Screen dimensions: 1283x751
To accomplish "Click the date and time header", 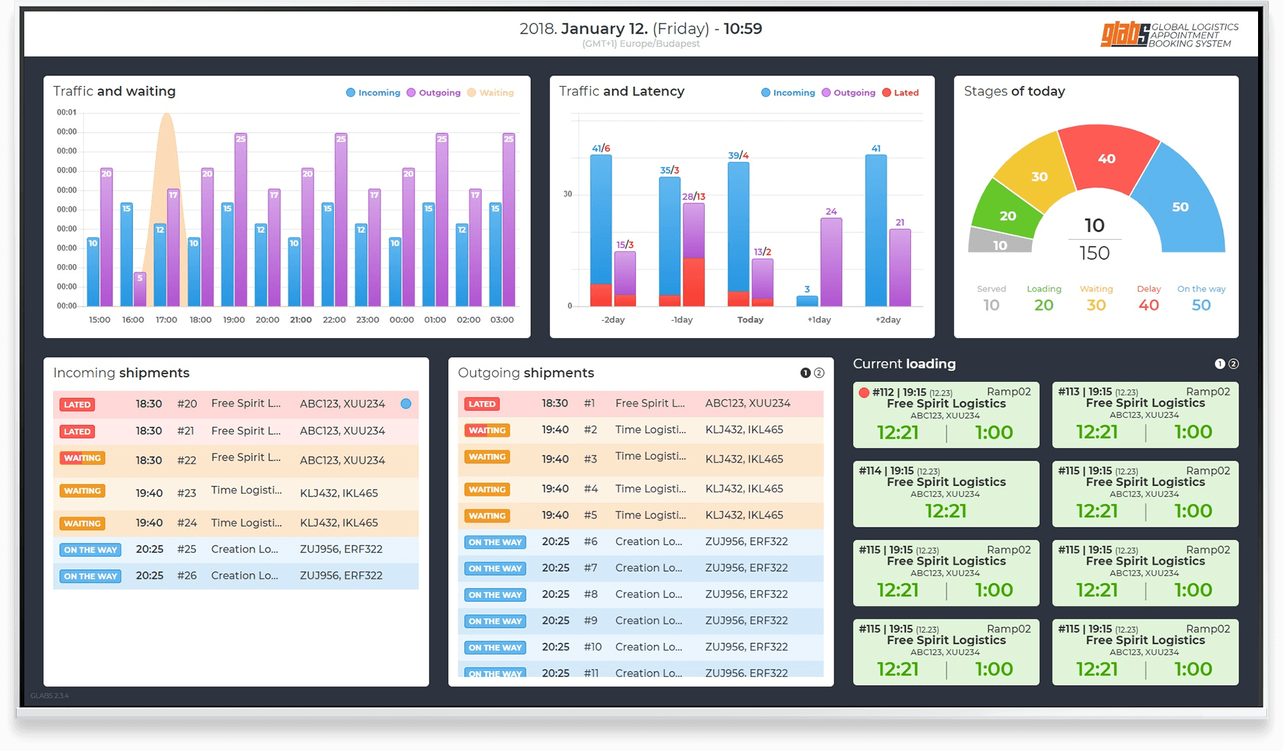I will coord(641,29).
